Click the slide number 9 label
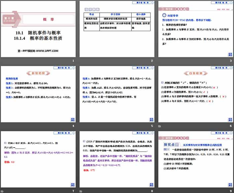 (x=231, y=191)
